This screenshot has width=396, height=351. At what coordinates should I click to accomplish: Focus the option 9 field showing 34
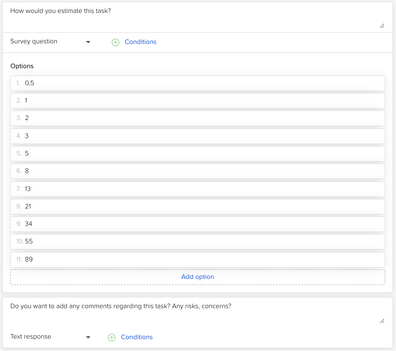(197, 224)
